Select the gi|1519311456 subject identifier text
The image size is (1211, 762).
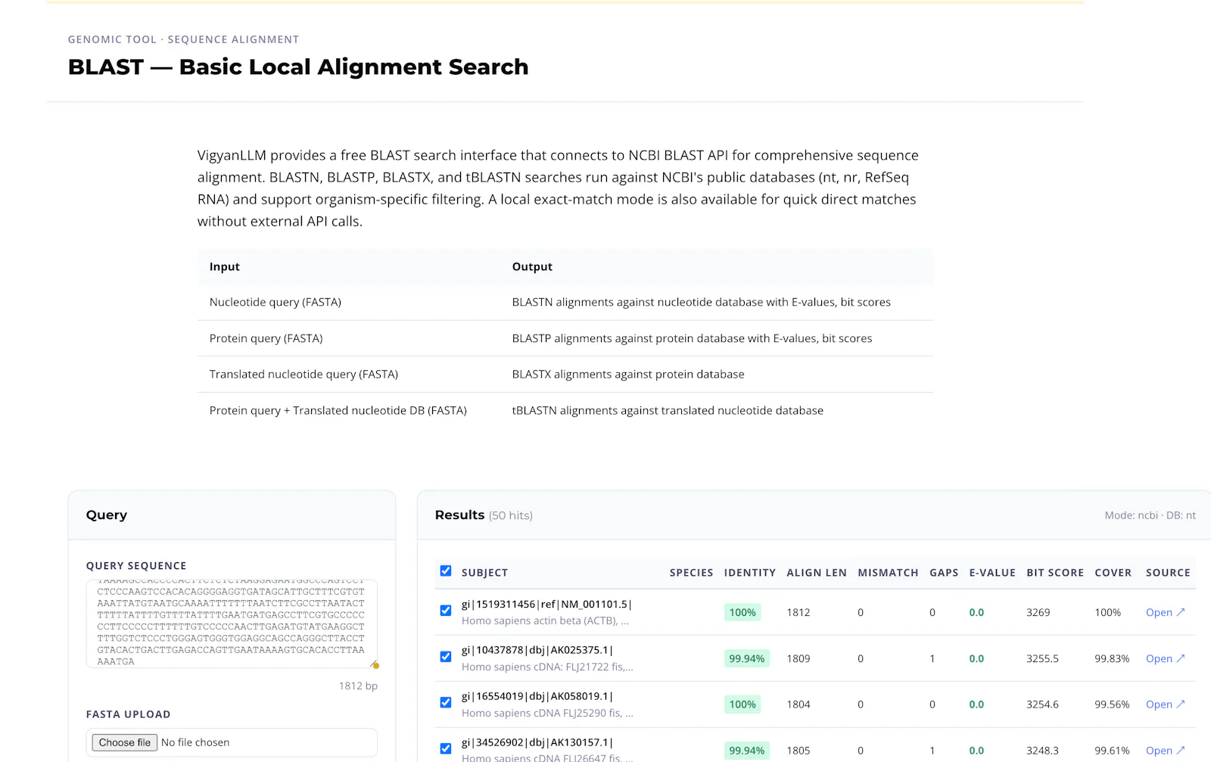tap(498, 604)
